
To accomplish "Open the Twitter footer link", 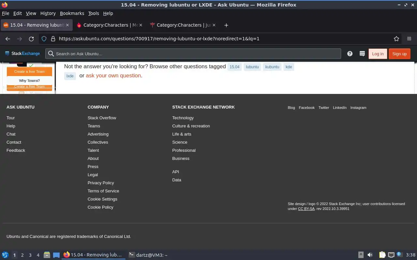I will [324, 108].
